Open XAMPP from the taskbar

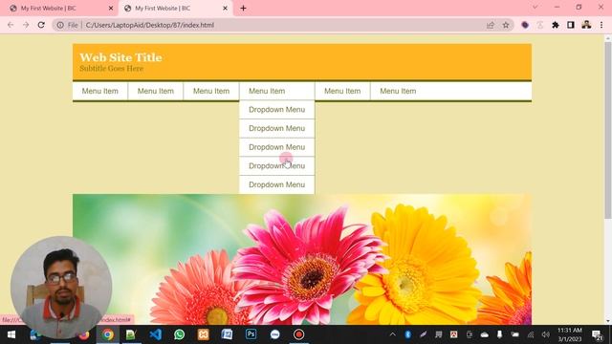203,334
